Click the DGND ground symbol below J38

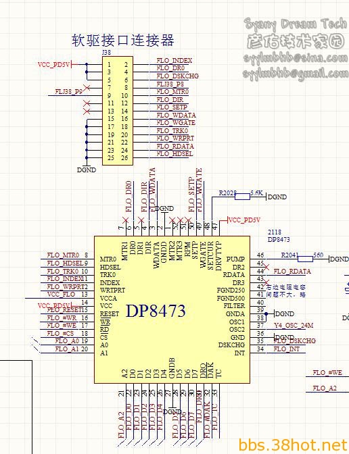coord(87,169)
